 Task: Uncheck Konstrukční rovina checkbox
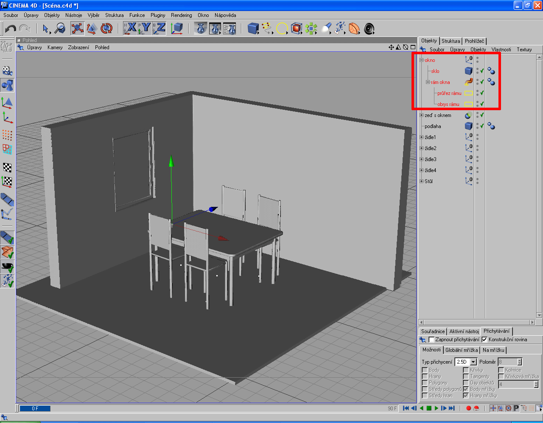pyautogui.click(x=484, y=340)
